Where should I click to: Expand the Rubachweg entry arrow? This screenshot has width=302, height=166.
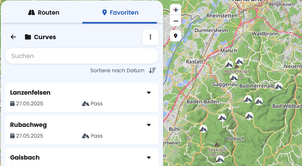(x=149, y=125)
